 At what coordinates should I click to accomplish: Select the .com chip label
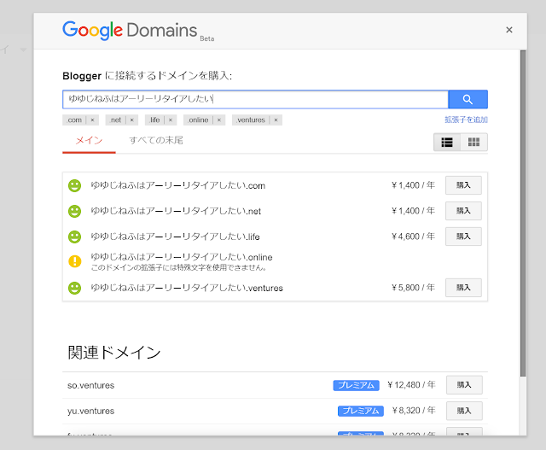tap(74, 120)
